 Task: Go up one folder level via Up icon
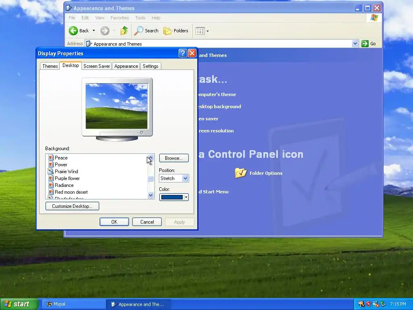coord(124,31)
